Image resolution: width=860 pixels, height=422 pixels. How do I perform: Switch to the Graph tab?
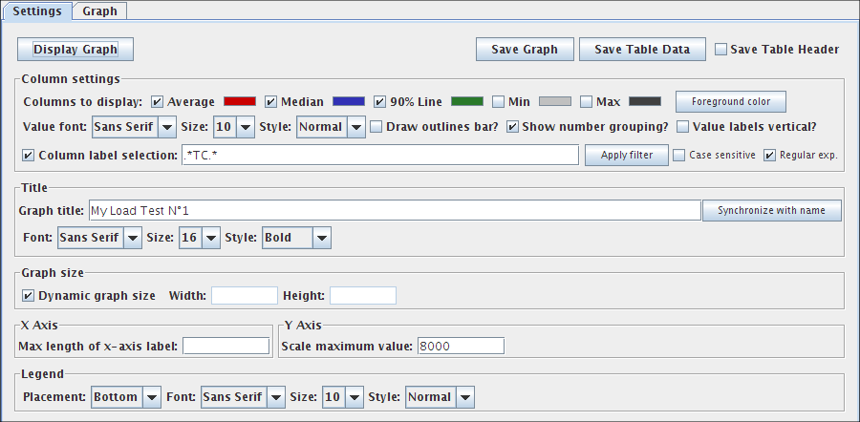tap(99, 11)
